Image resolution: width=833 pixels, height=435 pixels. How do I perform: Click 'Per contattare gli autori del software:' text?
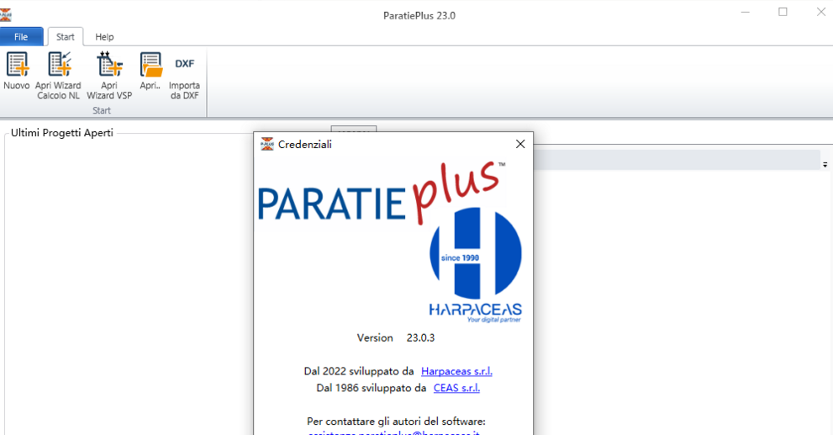pos(396,422)
